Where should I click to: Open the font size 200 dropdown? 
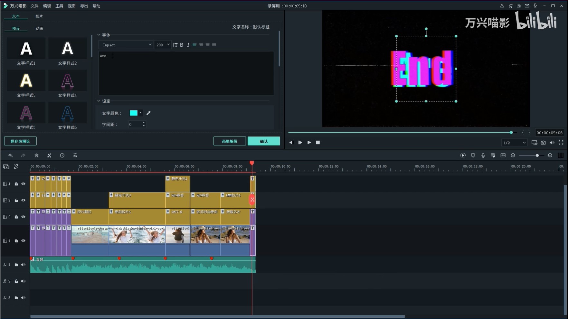(163, 45)
